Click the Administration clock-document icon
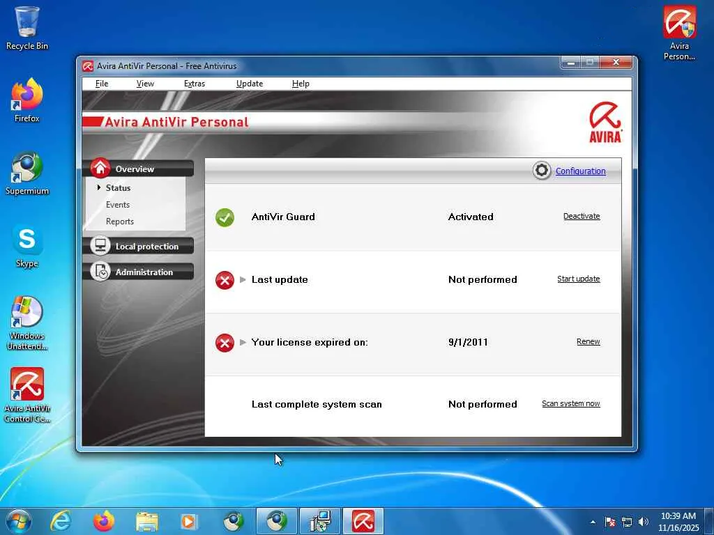714x535 pixels. [100, 272]
